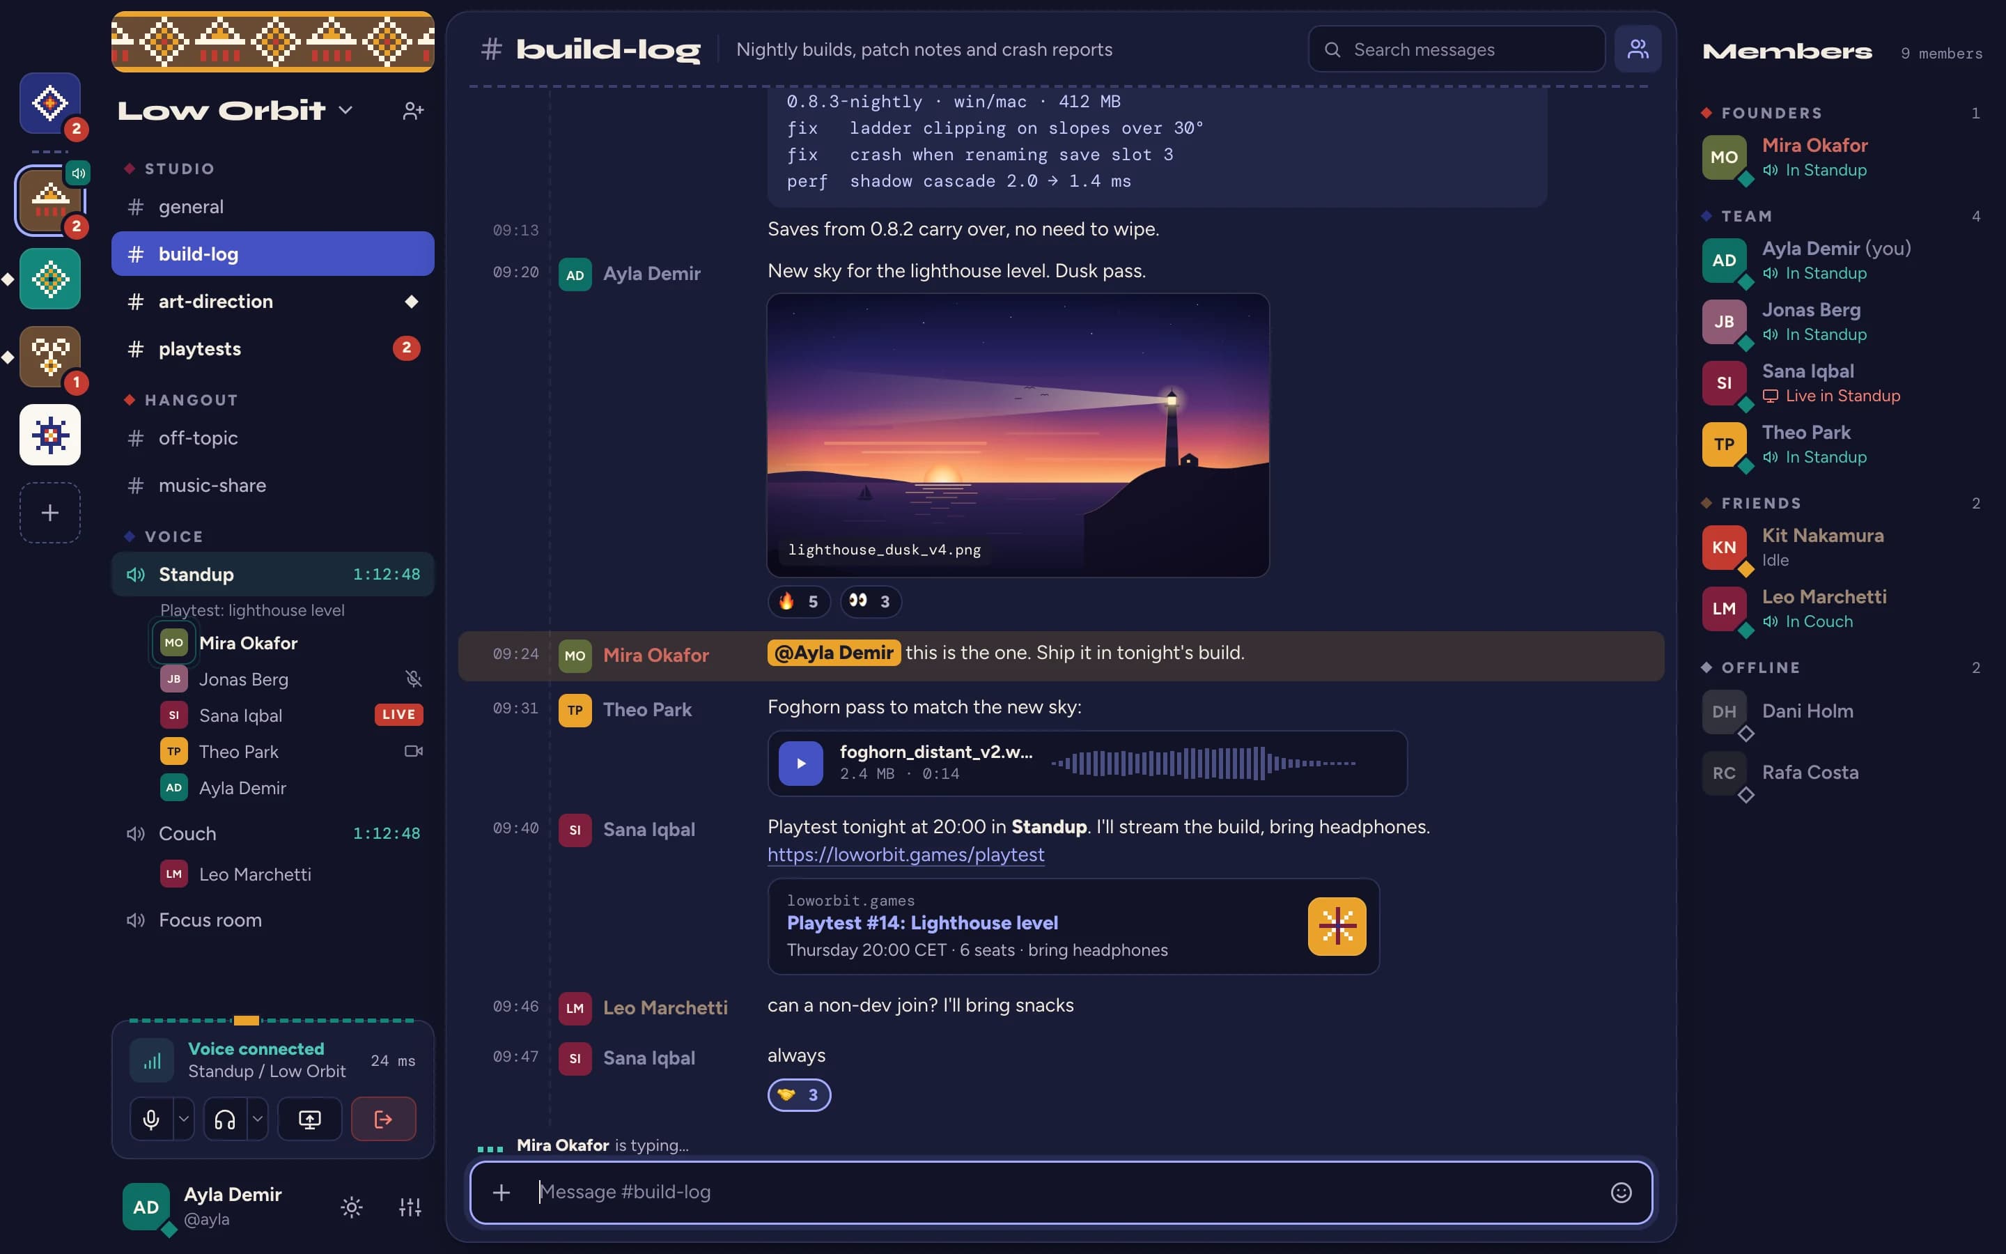Toggle microphone mute in voice panel
The image size is (2006, 1254).
click(x=151, y=1119)
